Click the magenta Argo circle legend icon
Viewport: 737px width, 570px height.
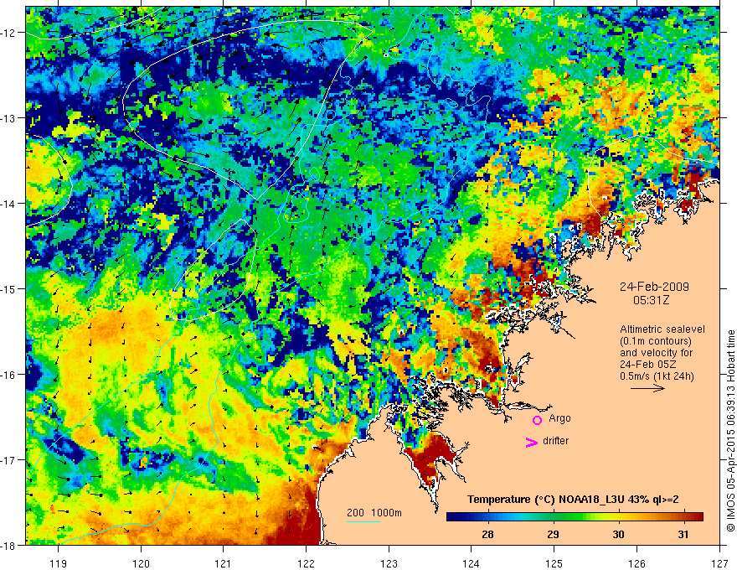[537, 420]
